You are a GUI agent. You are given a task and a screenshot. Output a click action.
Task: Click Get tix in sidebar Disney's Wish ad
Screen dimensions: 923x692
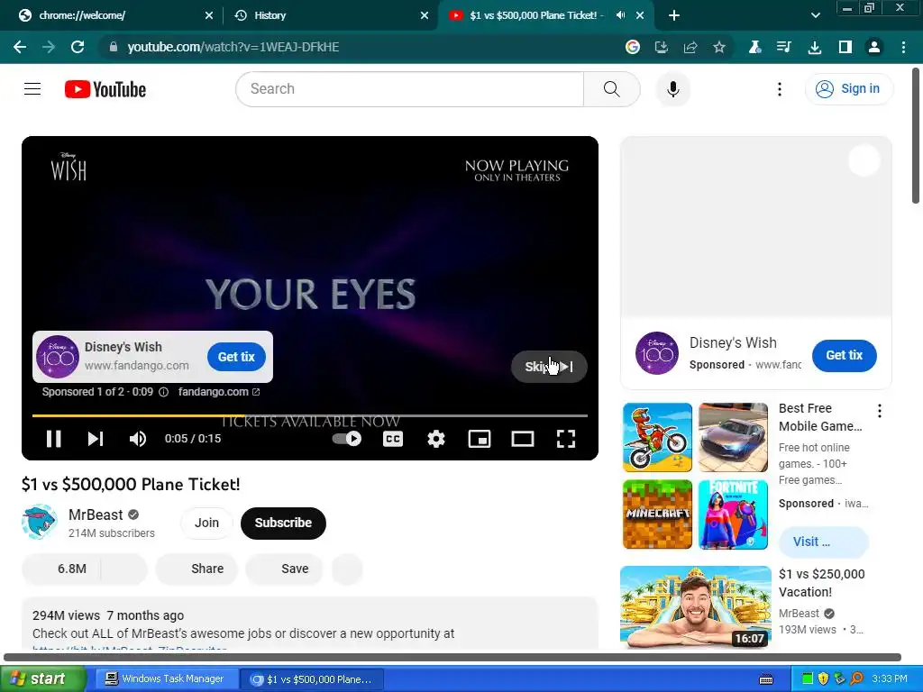844,355
